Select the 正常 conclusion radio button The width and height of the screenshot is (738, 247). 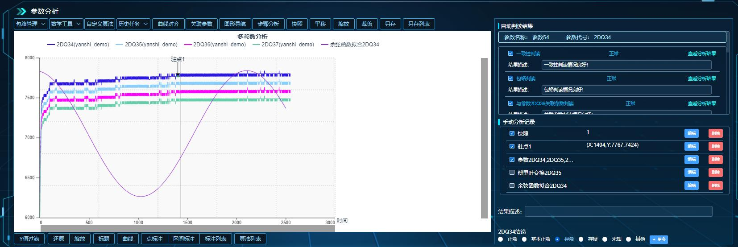pos(501,239)
